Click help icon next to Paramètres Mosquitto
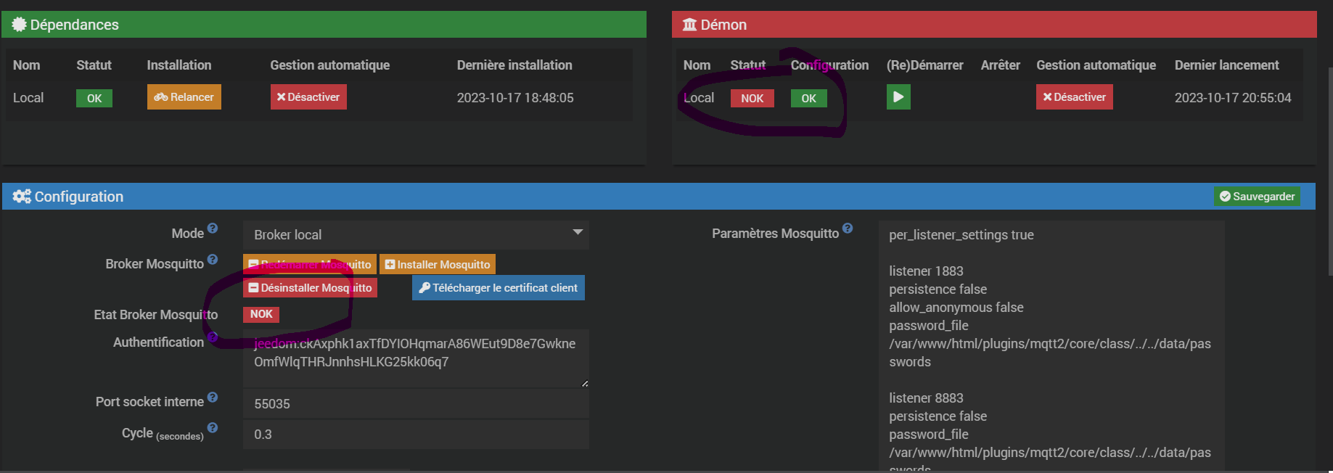 (x=848, y=229)
